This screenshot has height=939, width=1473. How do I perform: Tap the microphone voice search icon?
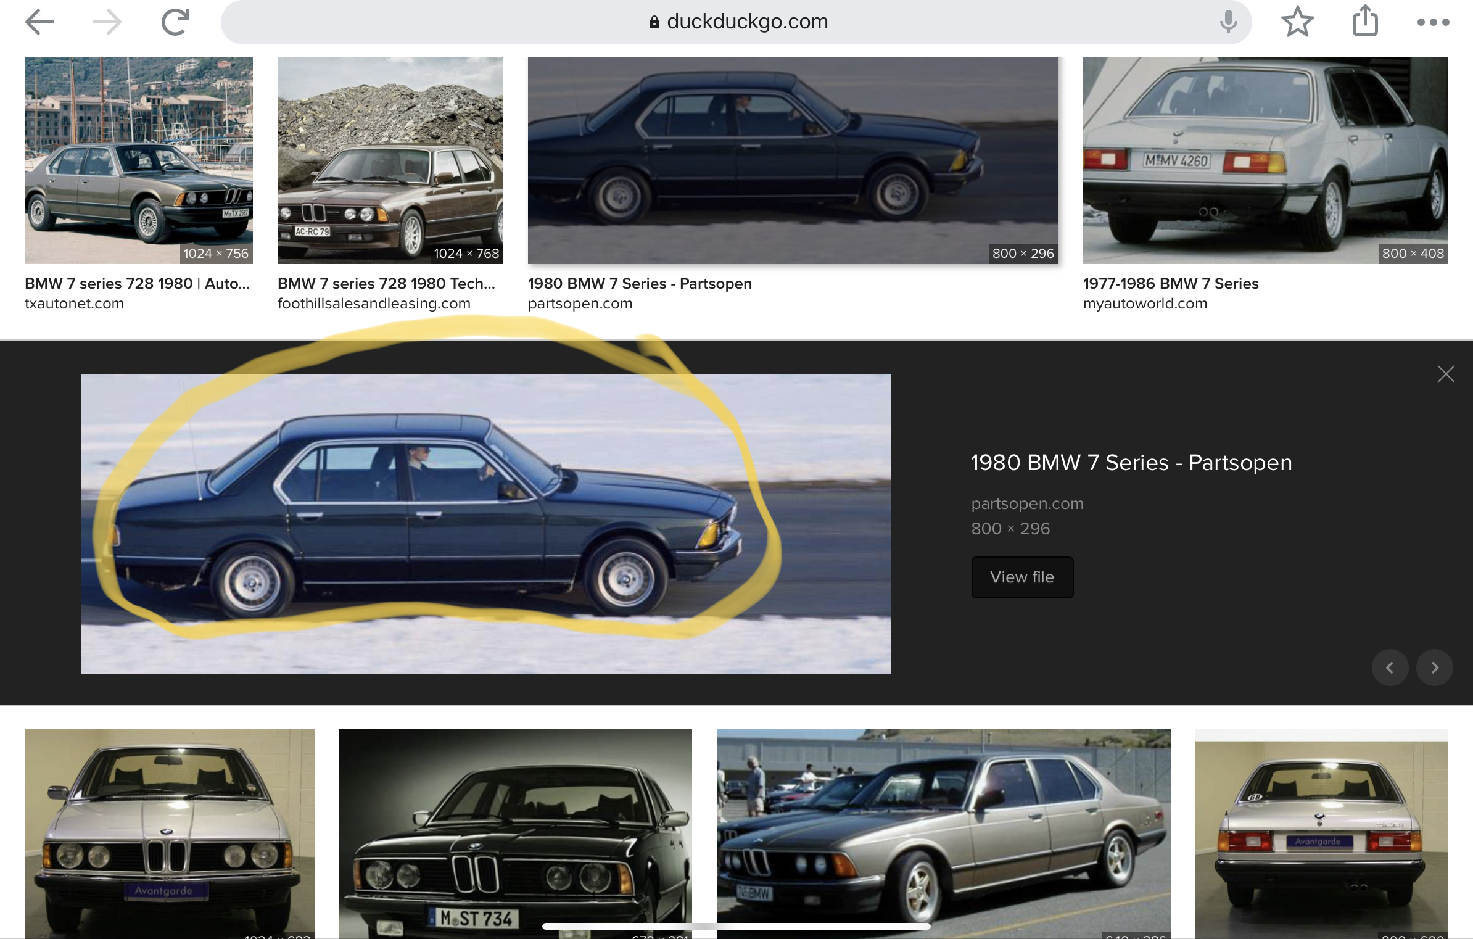point(1228,22)
